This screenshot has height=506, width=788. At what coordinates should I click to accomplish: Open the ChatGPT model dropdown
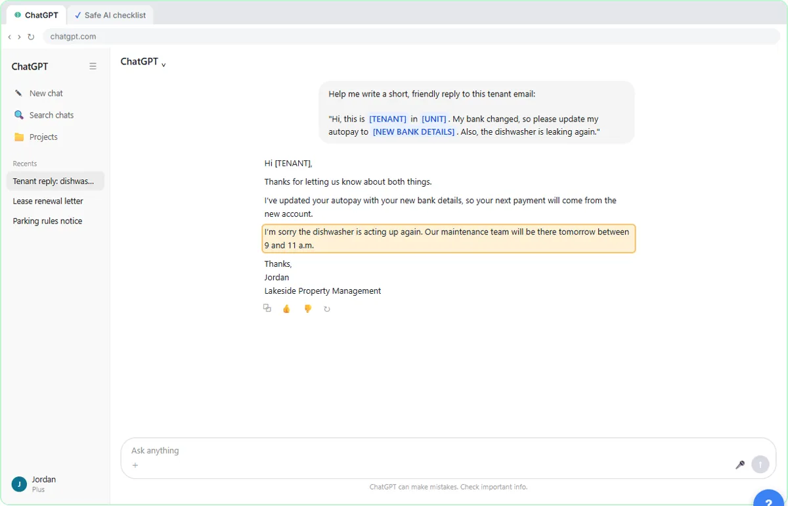coord(143,62)
